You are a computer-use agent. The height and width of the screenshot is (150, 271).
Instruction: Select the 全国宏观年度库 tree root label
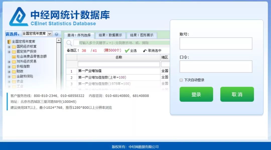click(23, 42)
